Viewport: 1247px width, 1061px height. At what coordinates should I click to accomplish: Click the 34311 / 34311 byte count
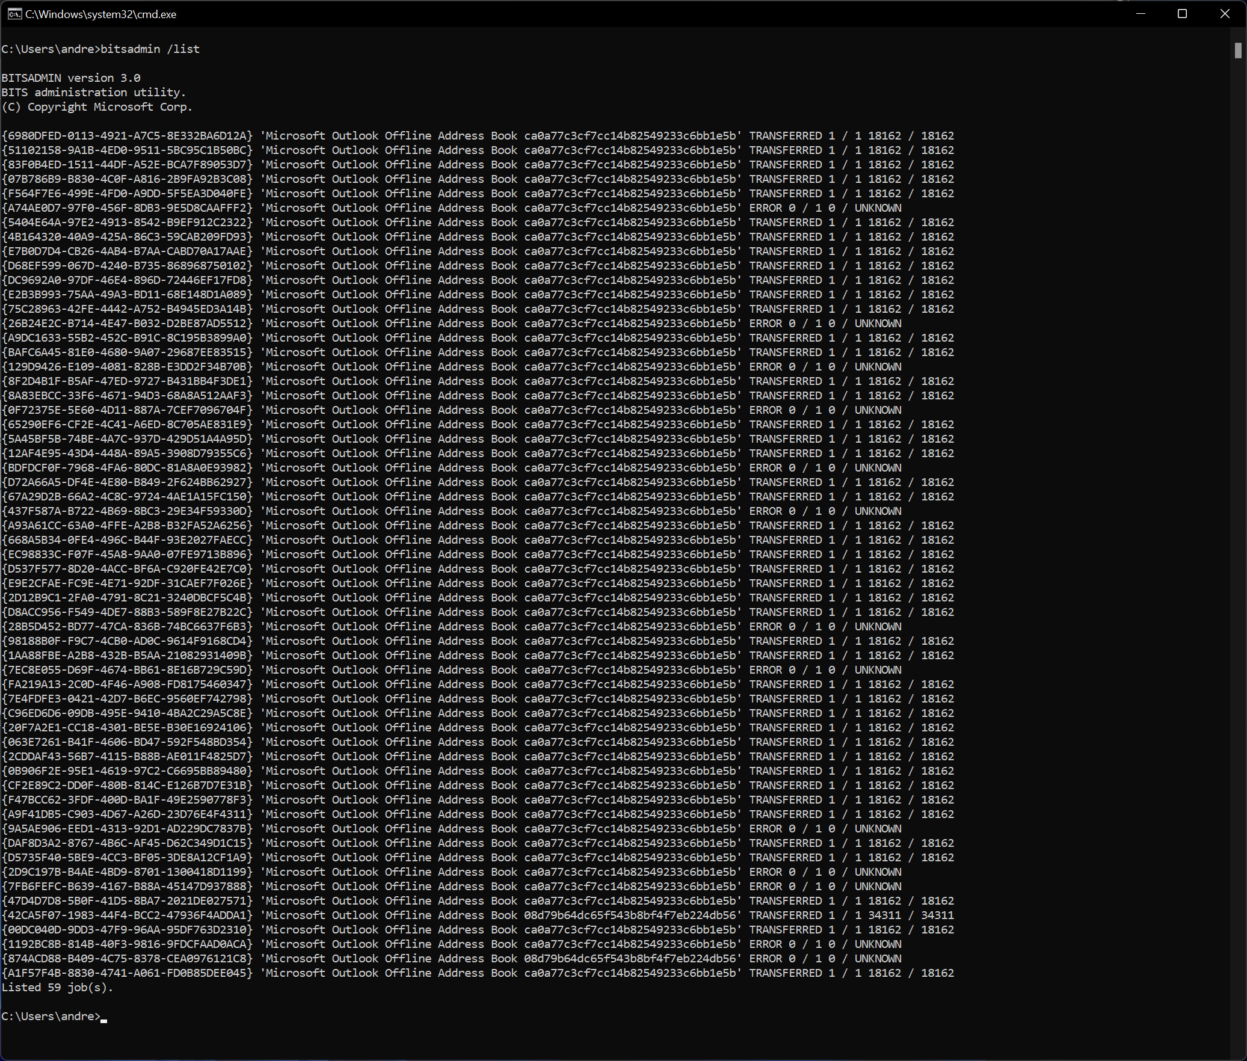(910, 915)
